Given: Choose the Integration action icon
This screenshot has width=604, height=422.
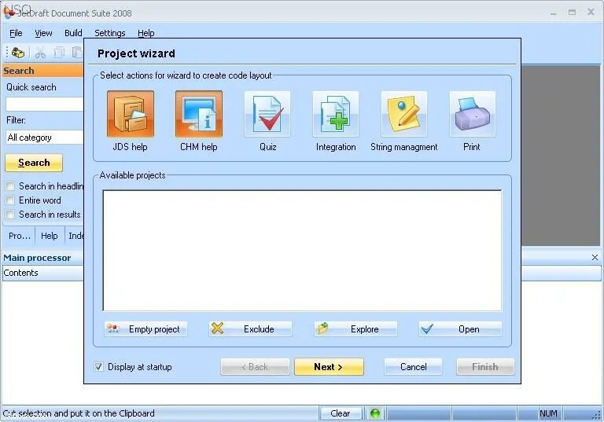Looking at the screenshot, I should point(336,114).
